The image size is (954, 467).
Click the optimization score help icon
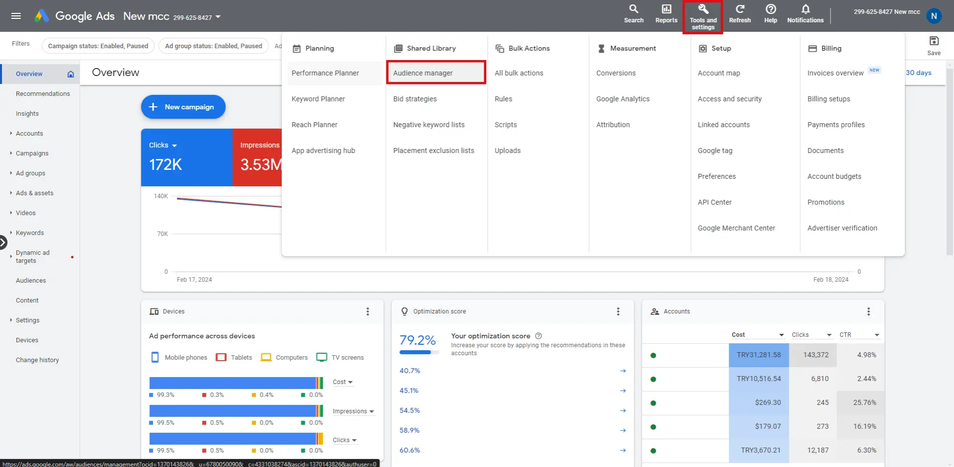click(538, 336)
